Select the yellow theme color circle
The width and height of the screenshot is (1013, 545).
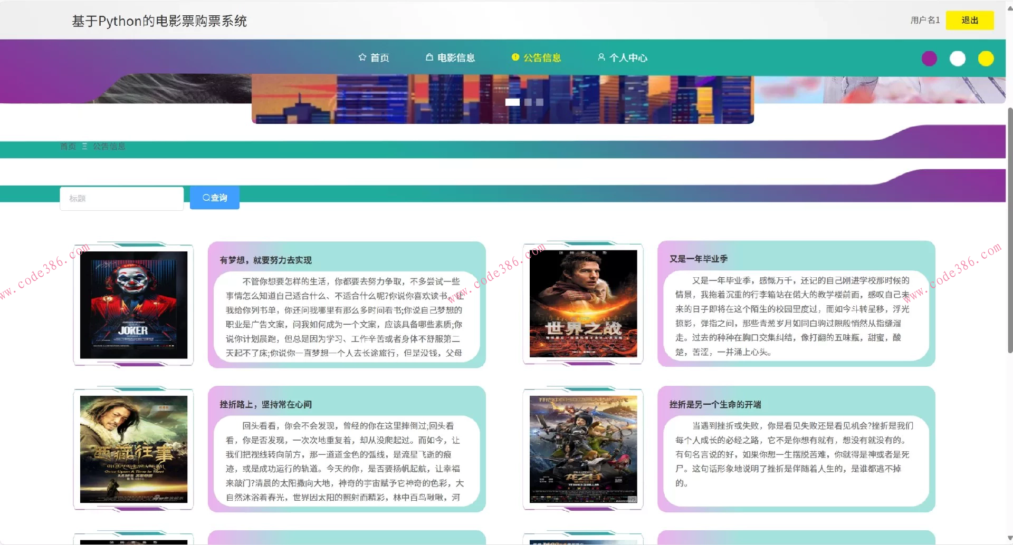986,59
